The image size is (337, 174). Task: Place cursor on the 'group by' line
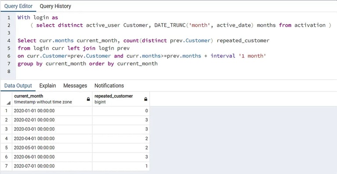pos(87,64)
